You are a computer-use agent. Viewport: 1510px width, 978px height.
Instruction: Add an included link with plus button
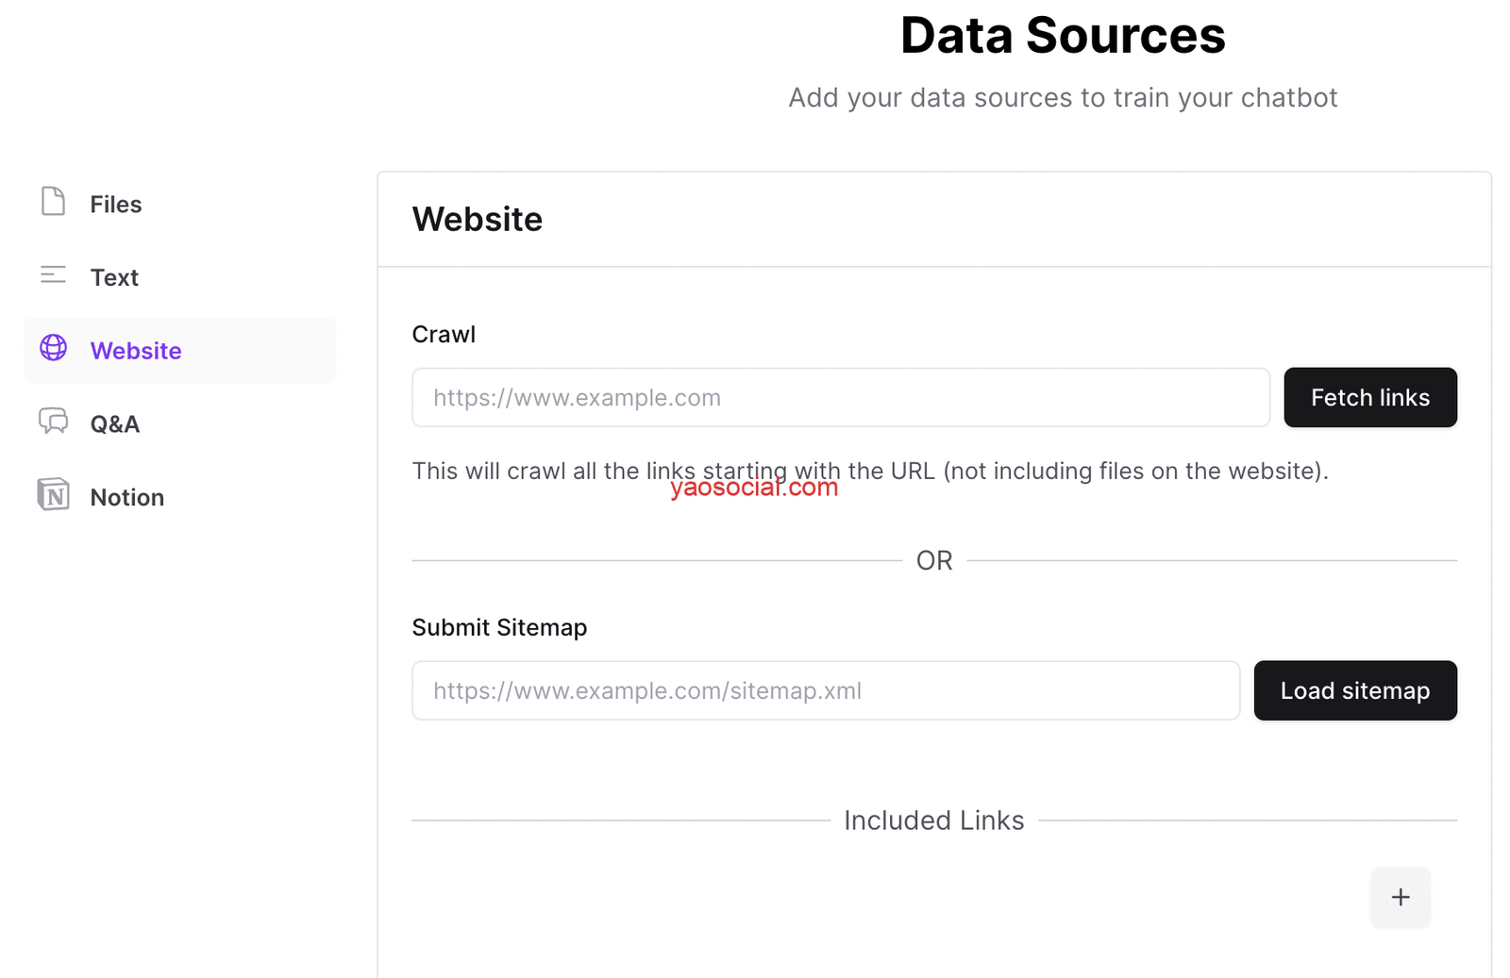click(1400, 897)
